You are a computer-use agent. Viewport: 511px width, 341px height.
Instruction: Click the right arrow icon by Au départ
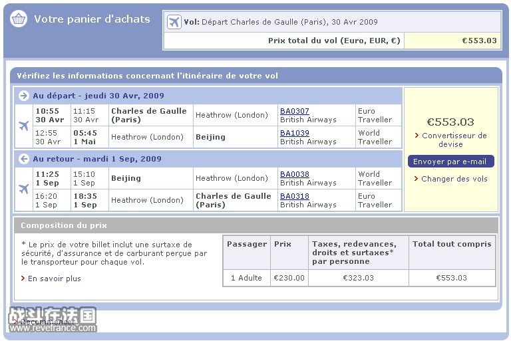tap(23, 96)
